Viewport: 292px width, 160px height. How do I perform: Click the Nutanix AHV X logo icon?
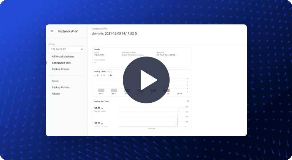point(52,31)
